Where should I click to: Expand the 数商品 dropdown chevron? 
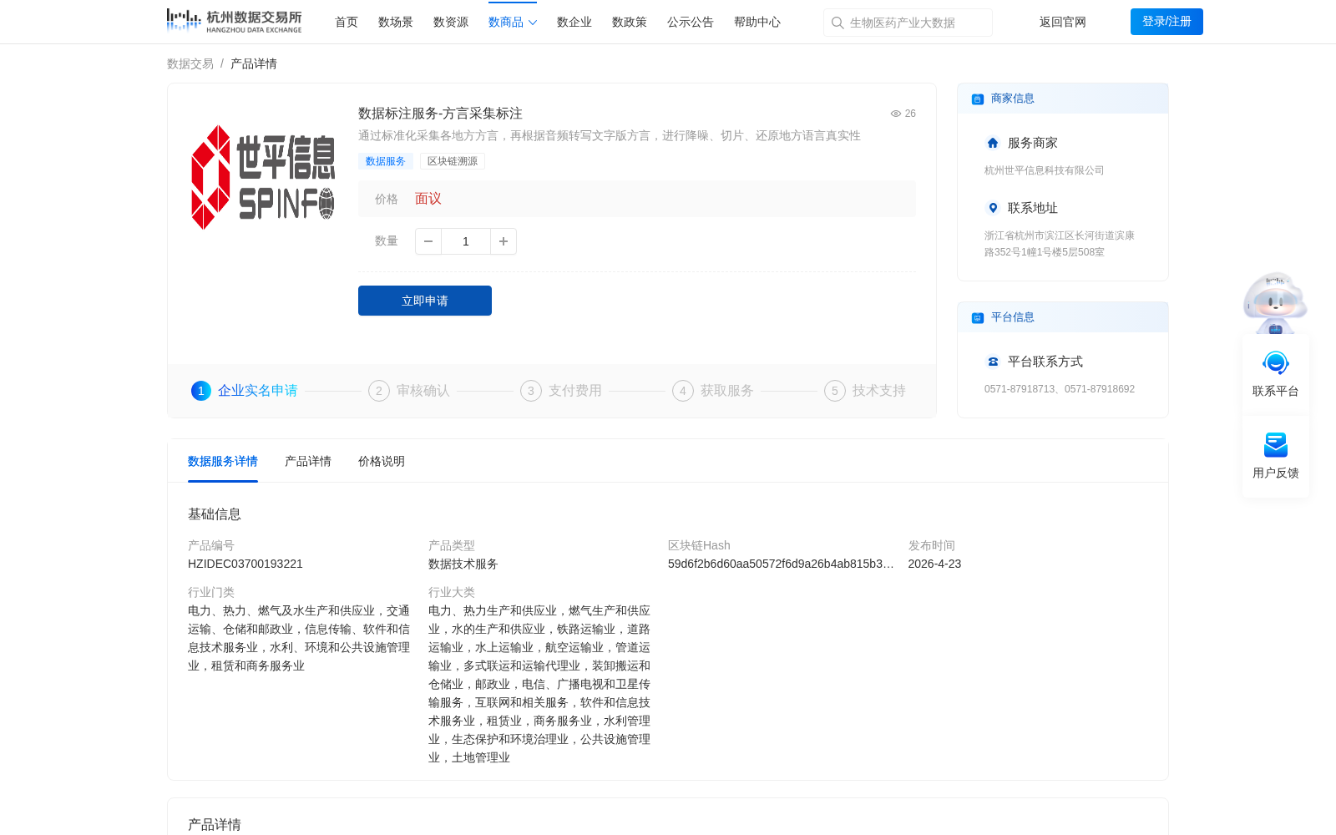click(533, 23)
